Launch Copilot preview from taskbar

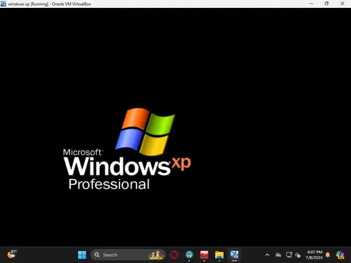[340, 255]
